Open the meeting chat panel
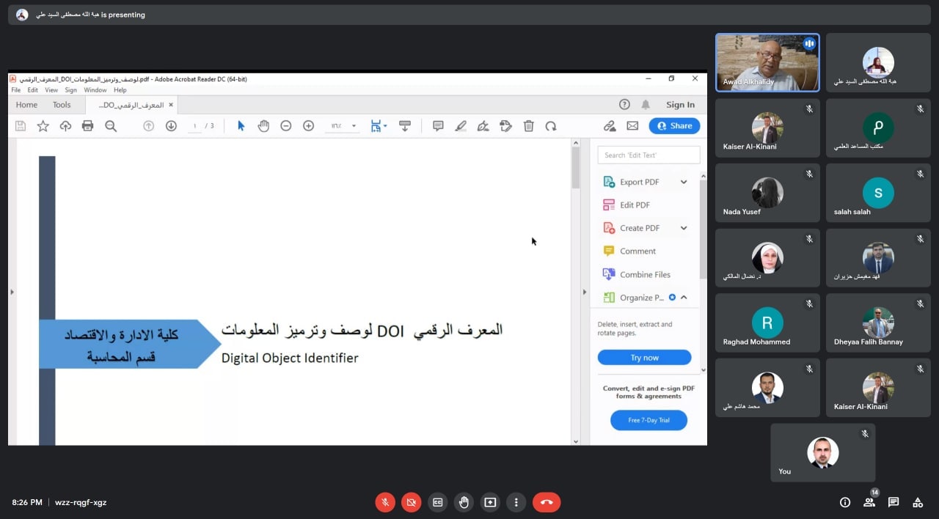The image size is (939, 519). pyautogui.click(x=893, y=502)
